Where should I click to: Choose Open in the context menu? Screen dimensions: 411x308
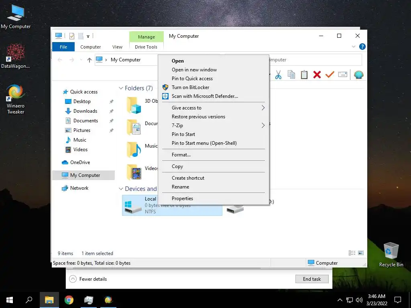pyautogui.click(x=214, y=61)
